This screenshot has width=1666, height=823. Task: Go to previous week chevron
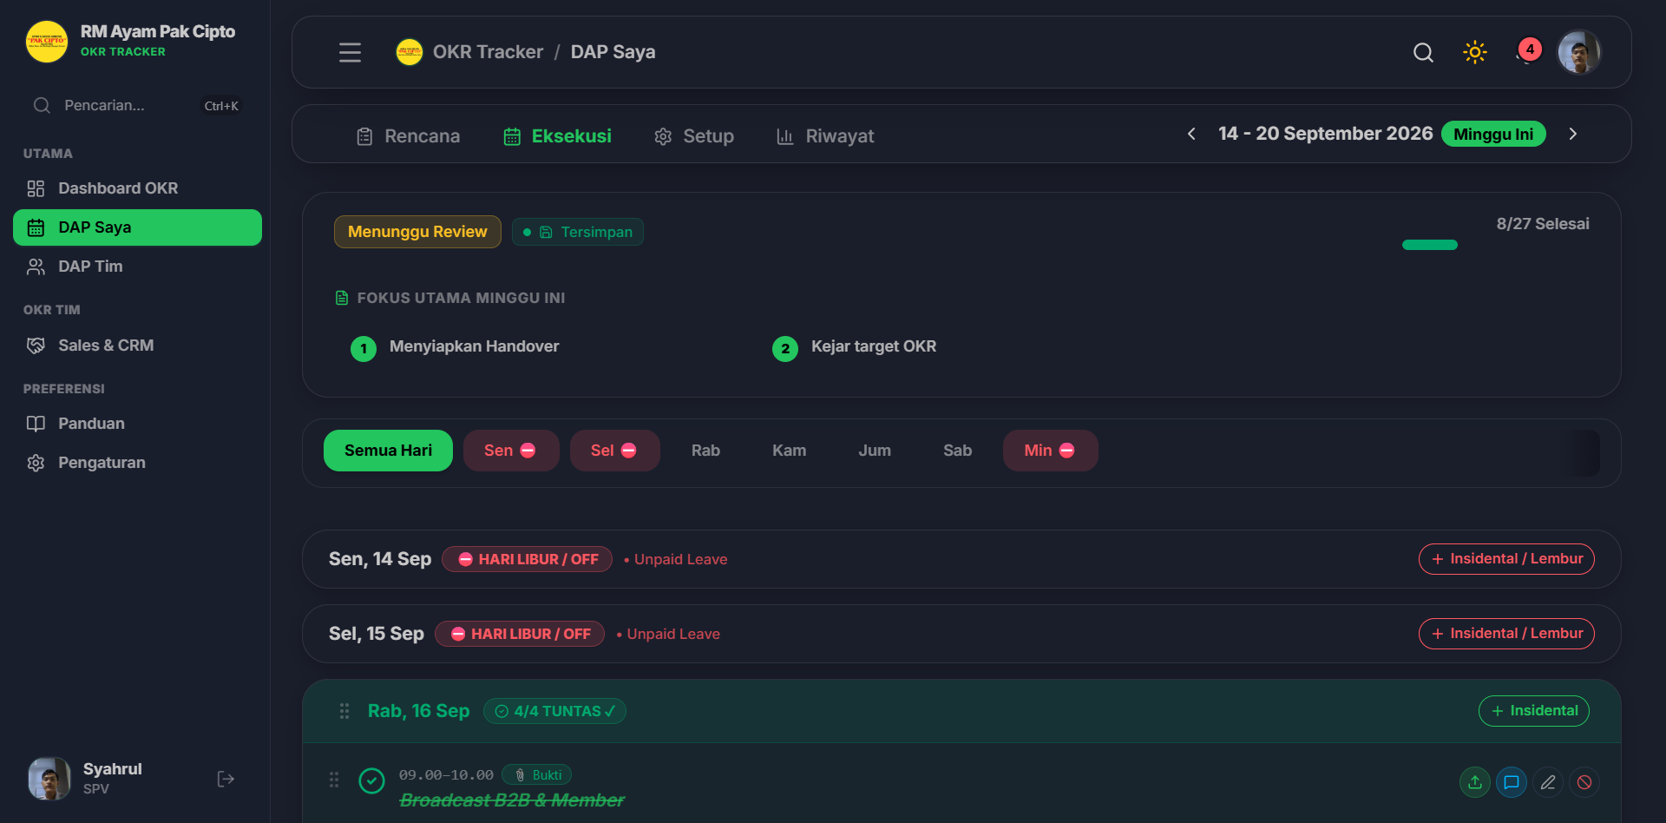1191,134
